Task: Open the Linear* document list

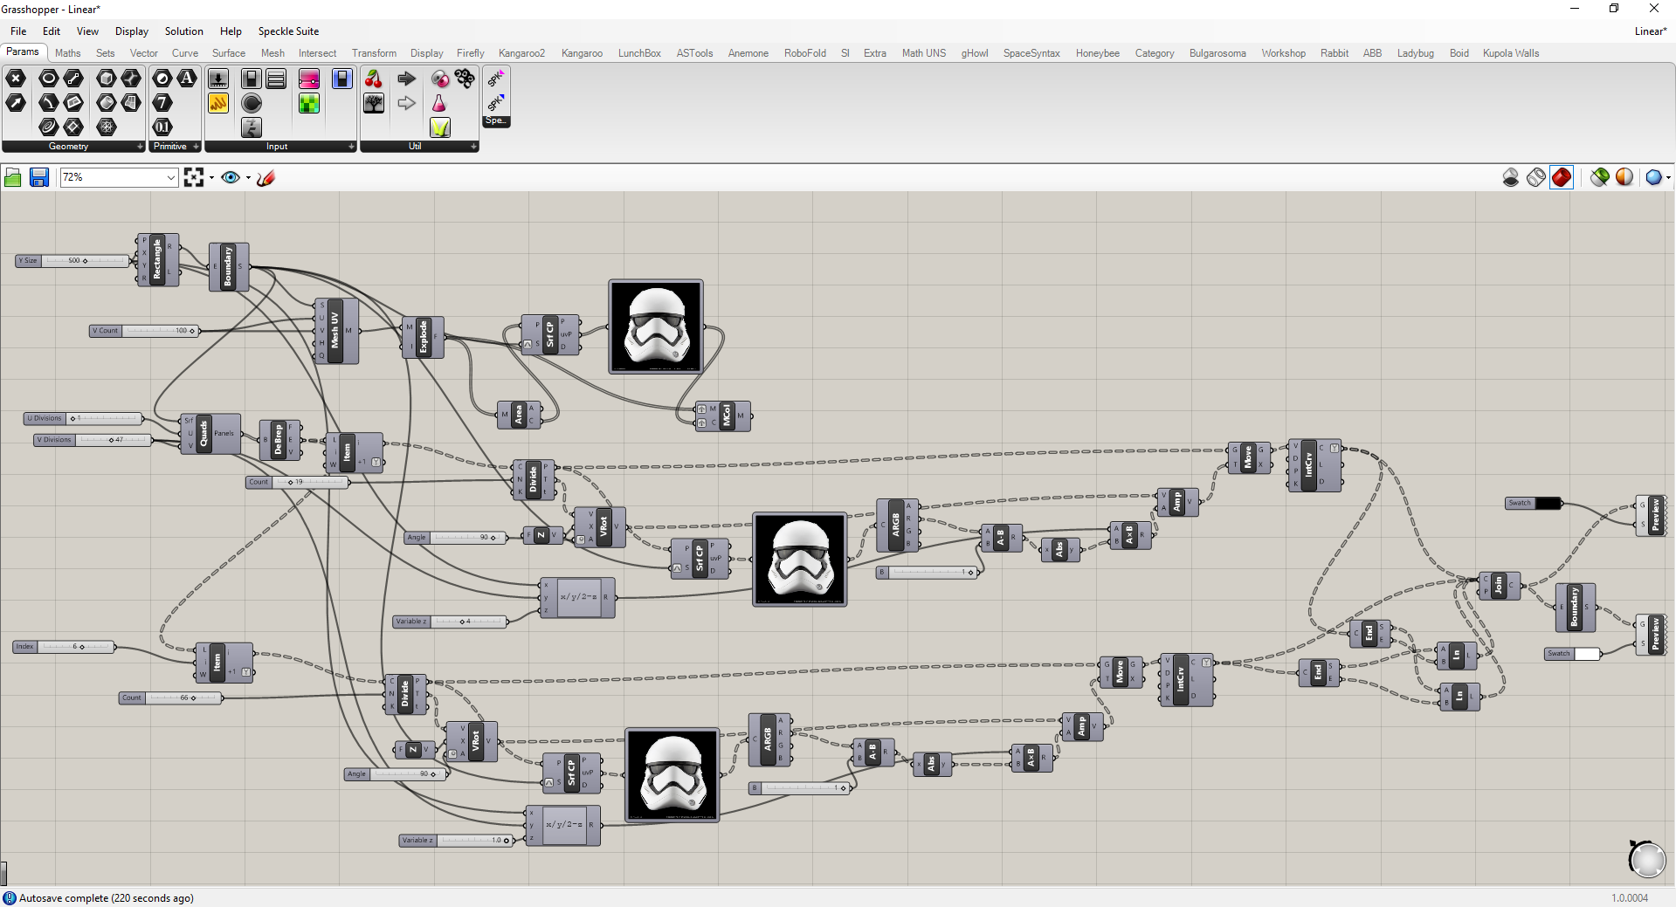Action: tap(1650, 31)
